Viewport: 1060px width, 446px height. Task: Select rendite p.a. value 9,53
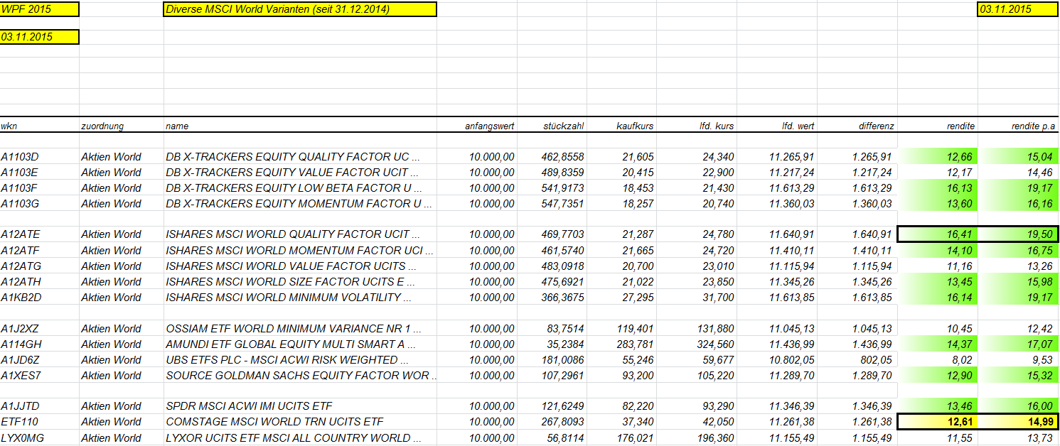[x=1018, y=359]
